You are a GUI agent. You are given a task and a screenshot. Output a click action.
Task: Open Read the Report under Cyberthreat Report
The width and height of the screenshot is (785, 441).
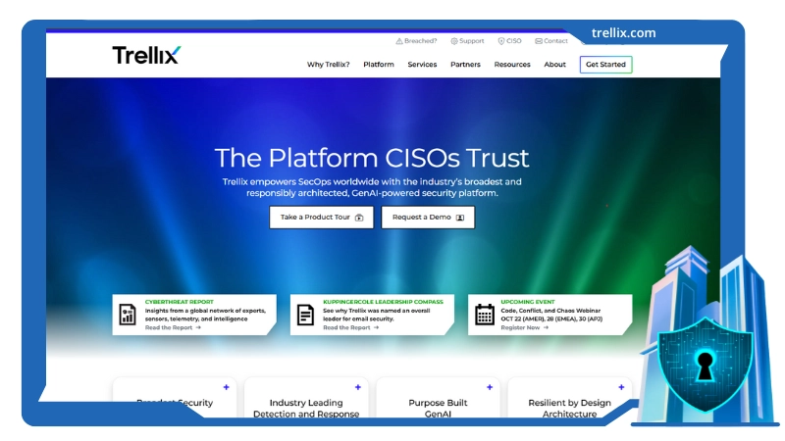pos(173,327)
